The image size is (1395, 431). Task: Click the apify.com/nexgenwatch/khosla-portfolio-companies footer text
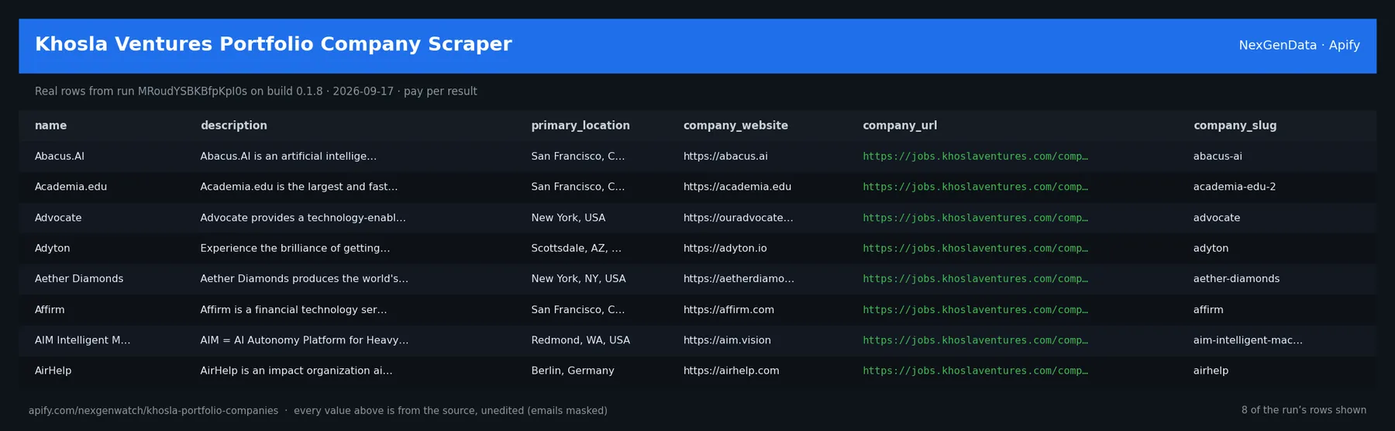(x=153, y=411)
